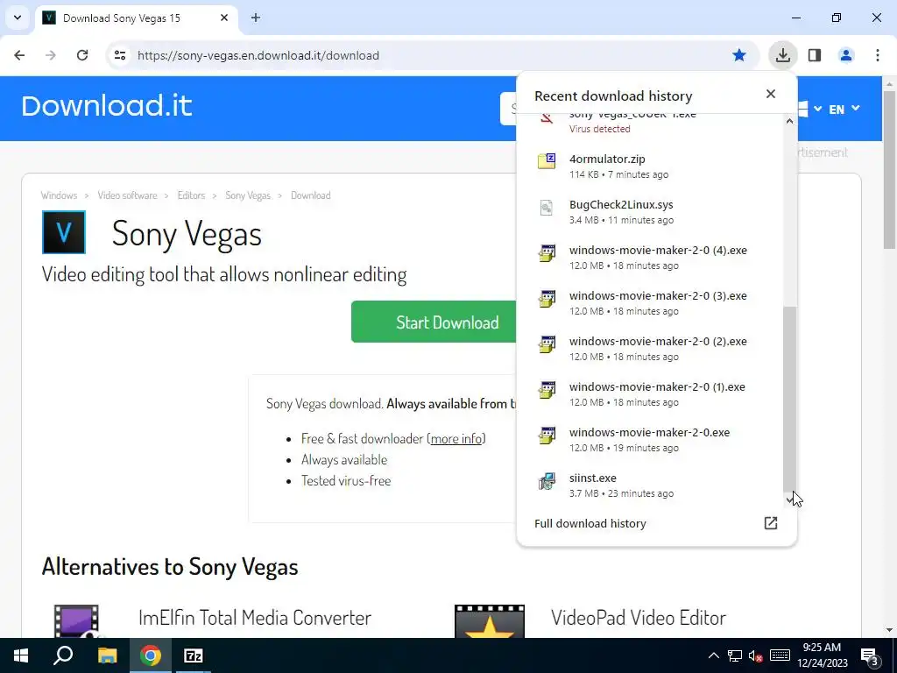Open Full download history link
This screenshot has width=897, height=673.
pos(590,523)
